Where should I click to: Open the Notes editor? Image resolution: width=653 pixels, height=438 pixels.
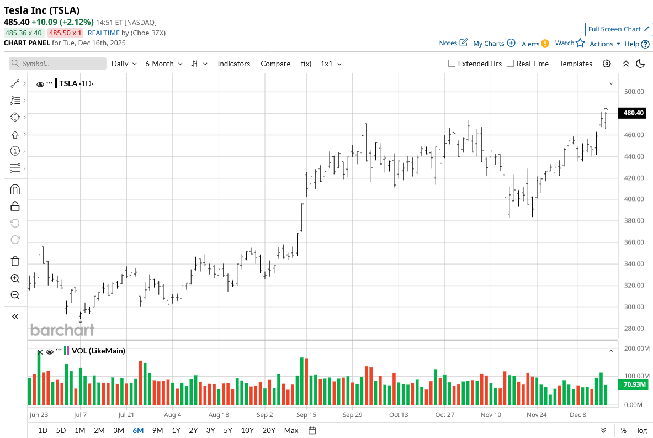pos(453,43)
